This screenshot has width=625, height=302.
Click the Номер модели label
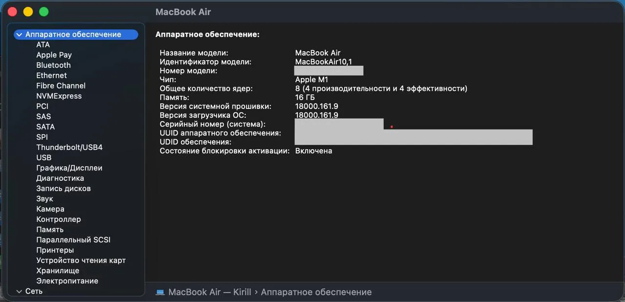[188, 71]
